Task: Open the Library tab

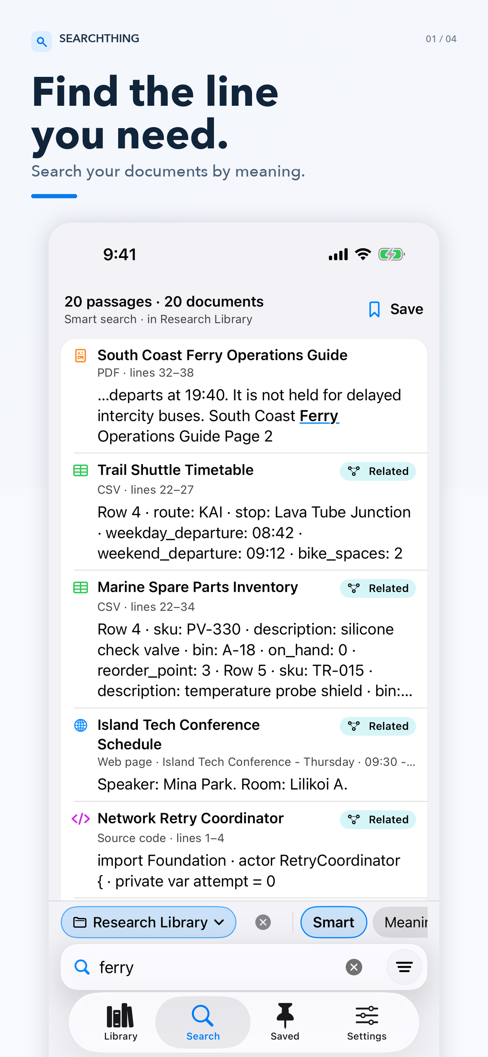Action: (120, 1022)
